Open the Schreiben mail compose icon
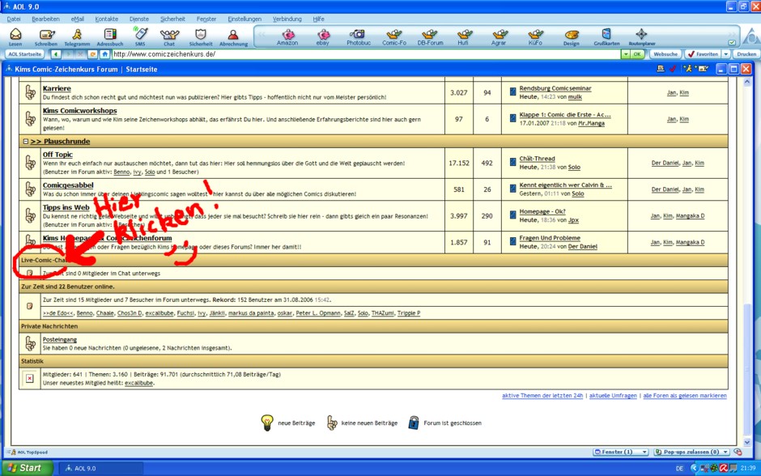This screenshot has width=761, height=476. [x=46, y=35]
